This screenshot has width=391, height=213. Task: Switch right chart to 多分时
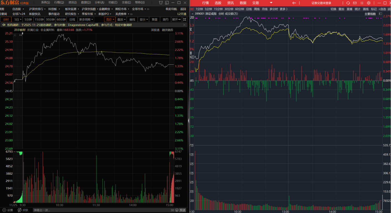coord(274,9)
